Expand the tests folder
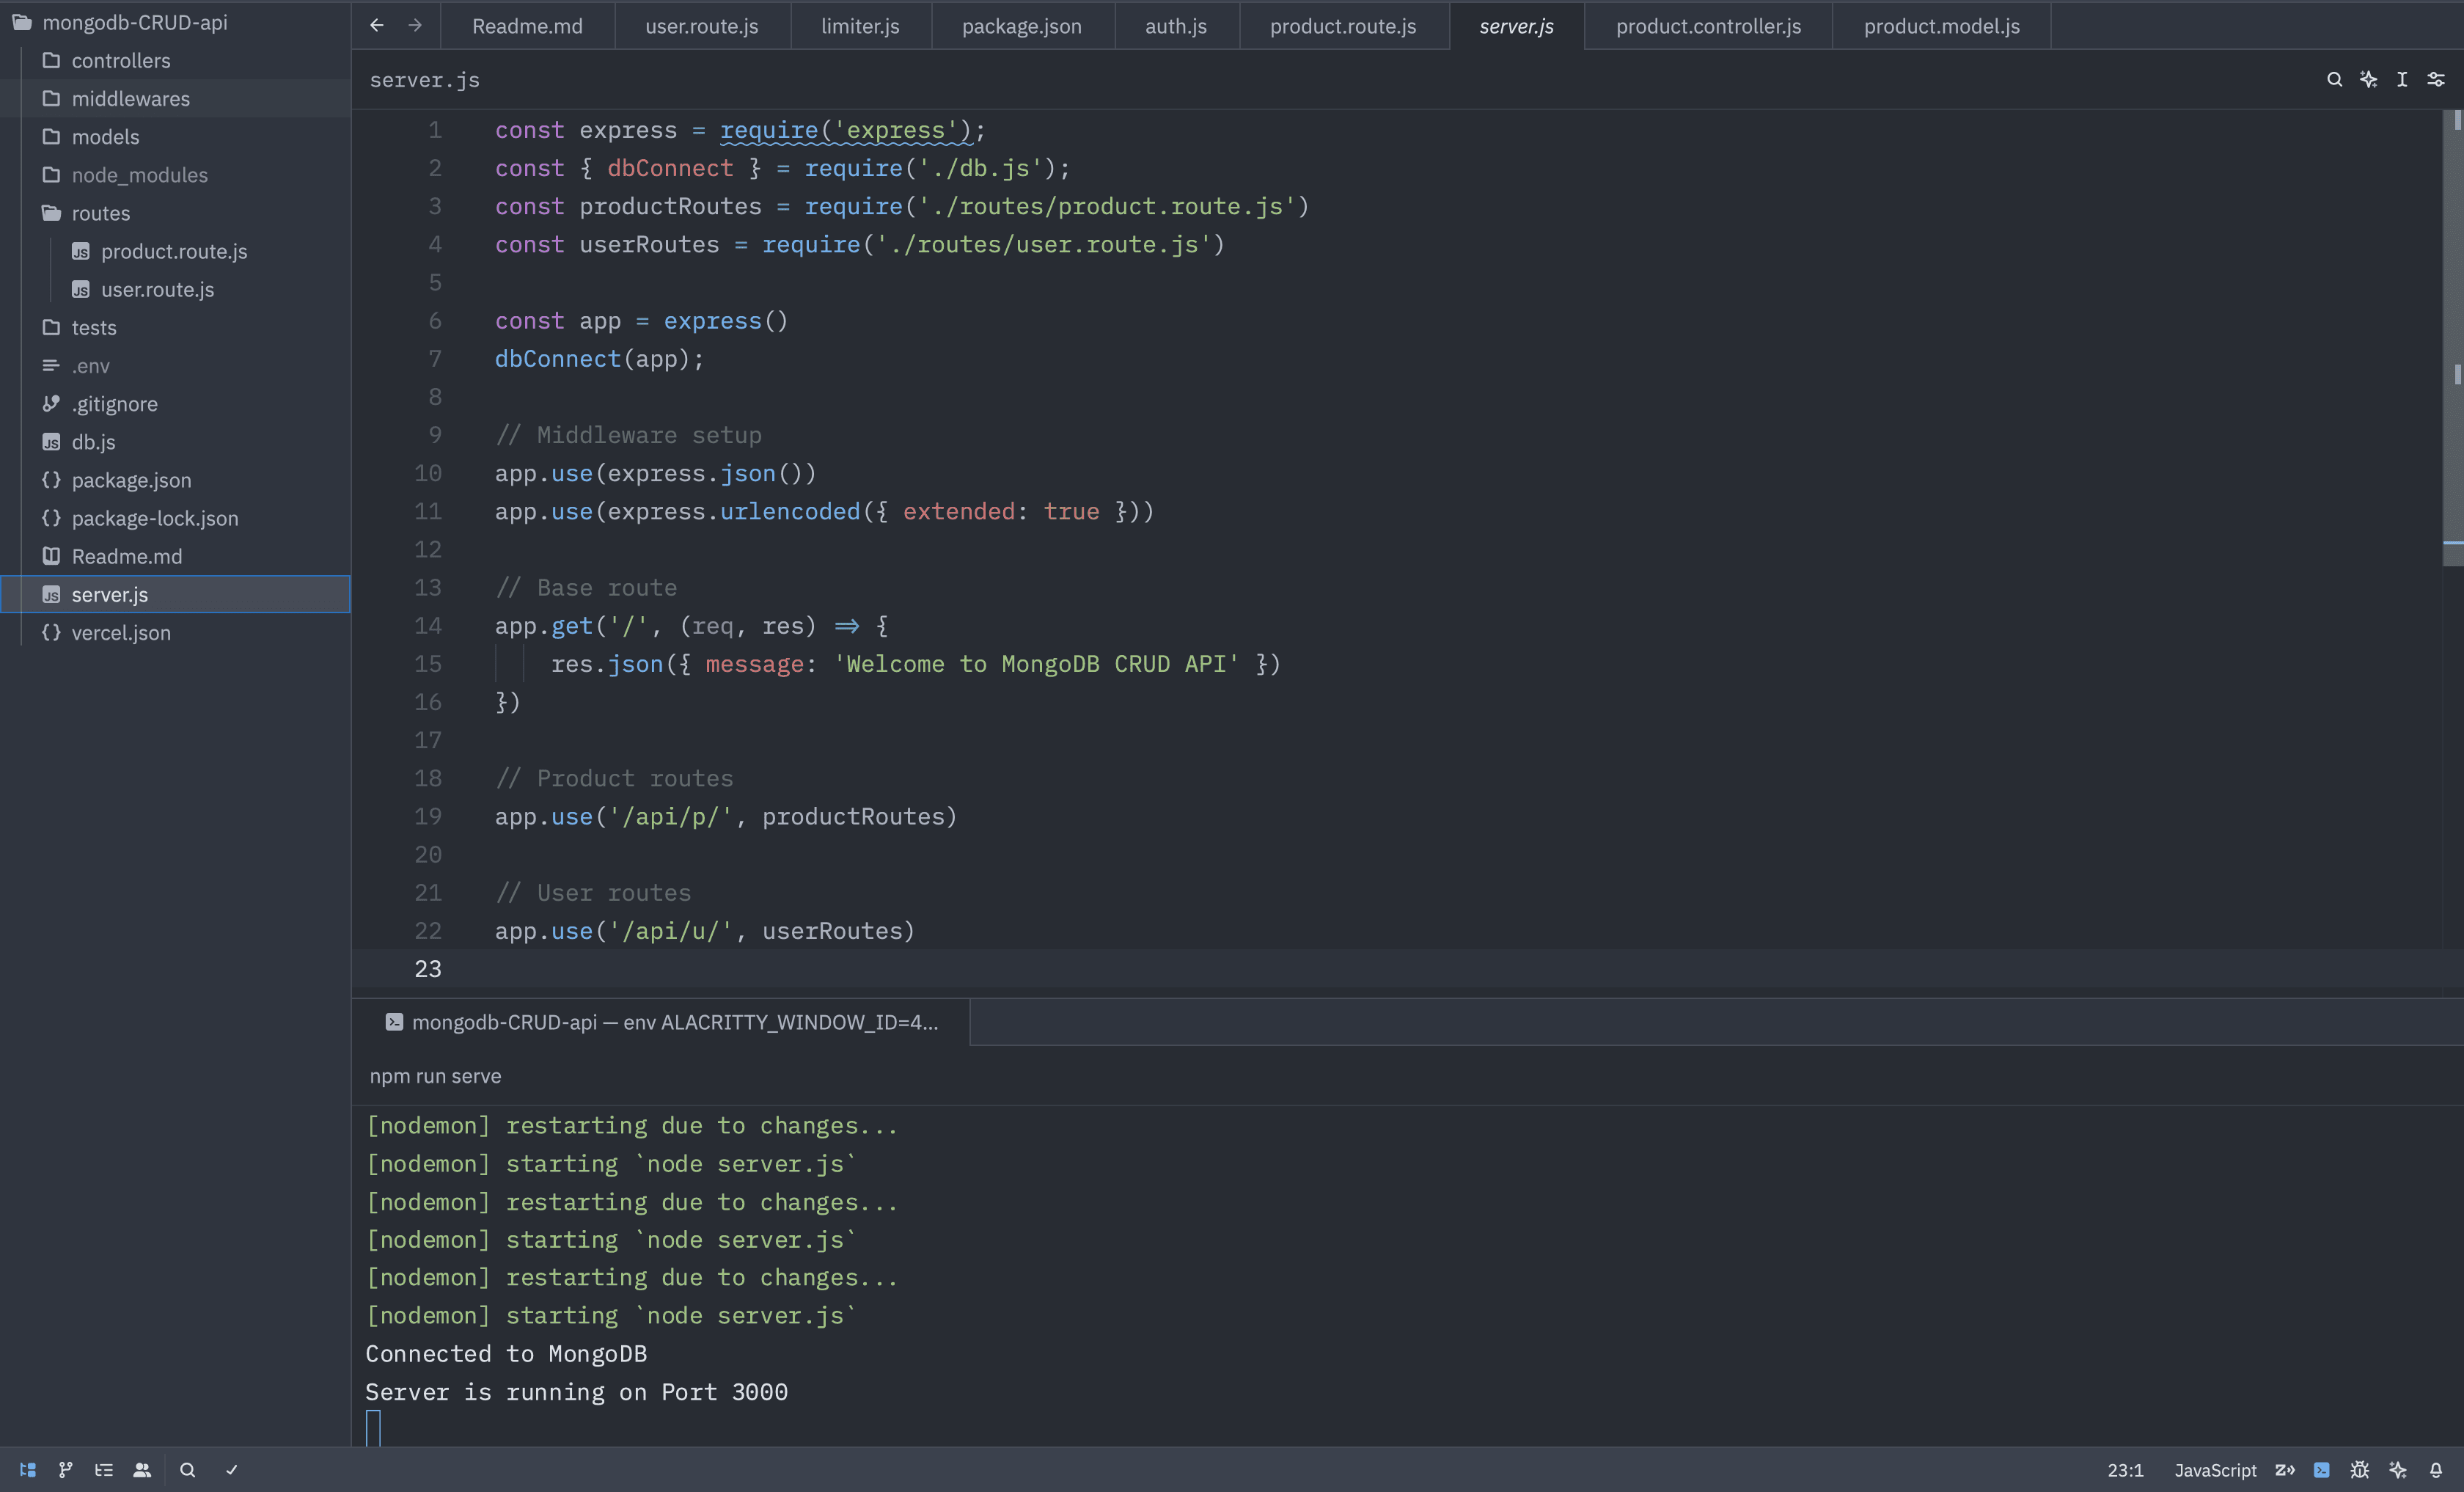This screenshot has height=1492, width=2464. point(175,327)
